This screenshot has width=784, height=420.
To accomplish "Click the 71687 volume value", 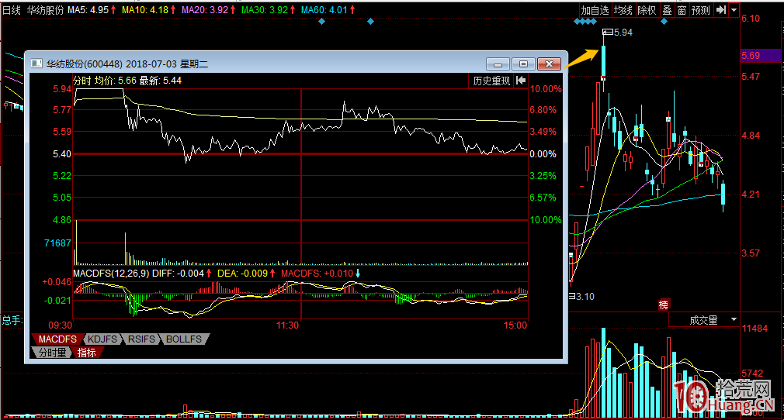I will (57, 243).
